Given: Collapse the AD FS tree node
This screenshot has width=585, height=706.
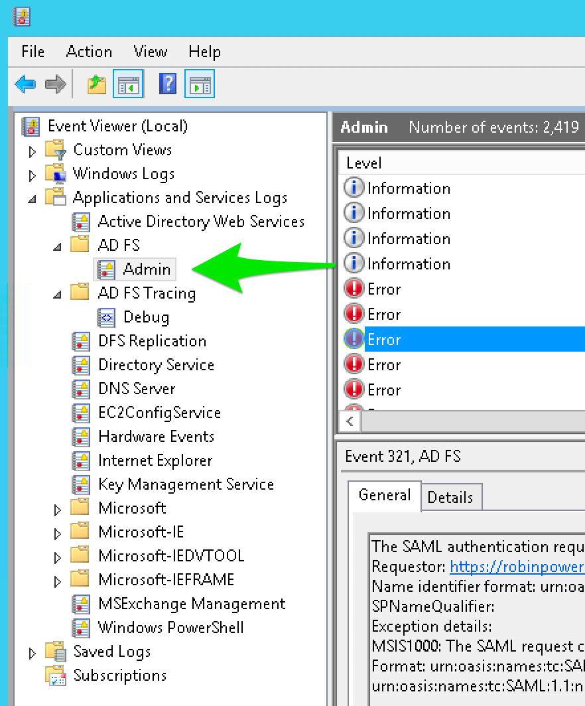Looking at the screenshot, I should [x=57, y=247].
